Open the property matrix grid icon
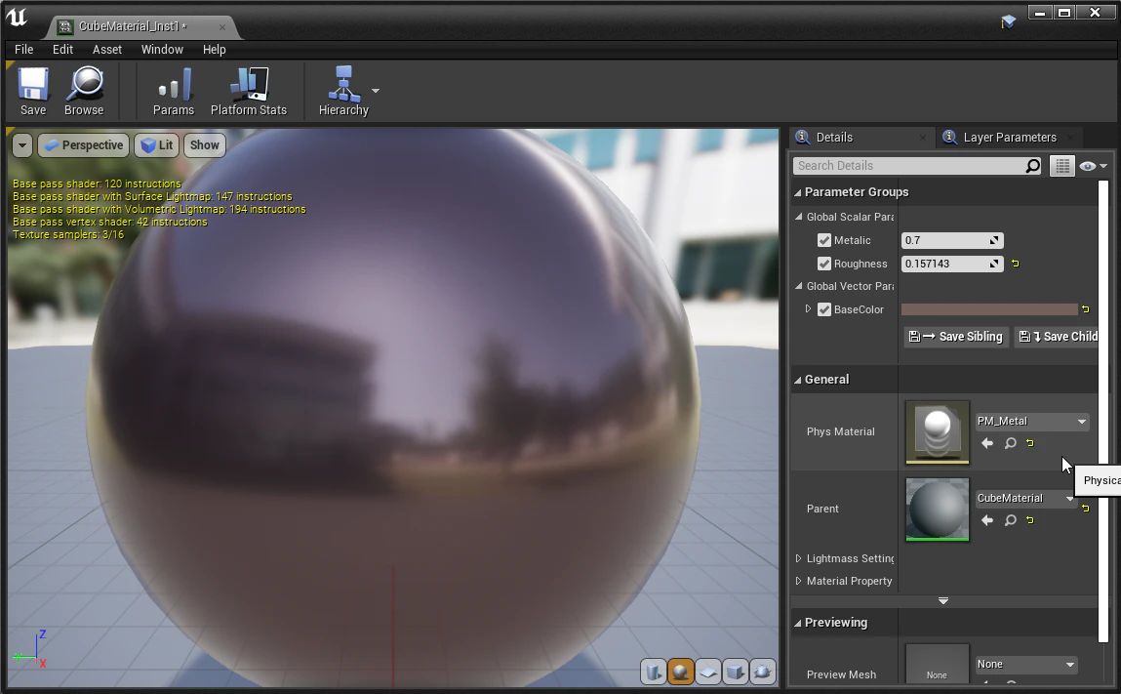The width and height of the screenshot is (1121, 694). (1062, 166)
